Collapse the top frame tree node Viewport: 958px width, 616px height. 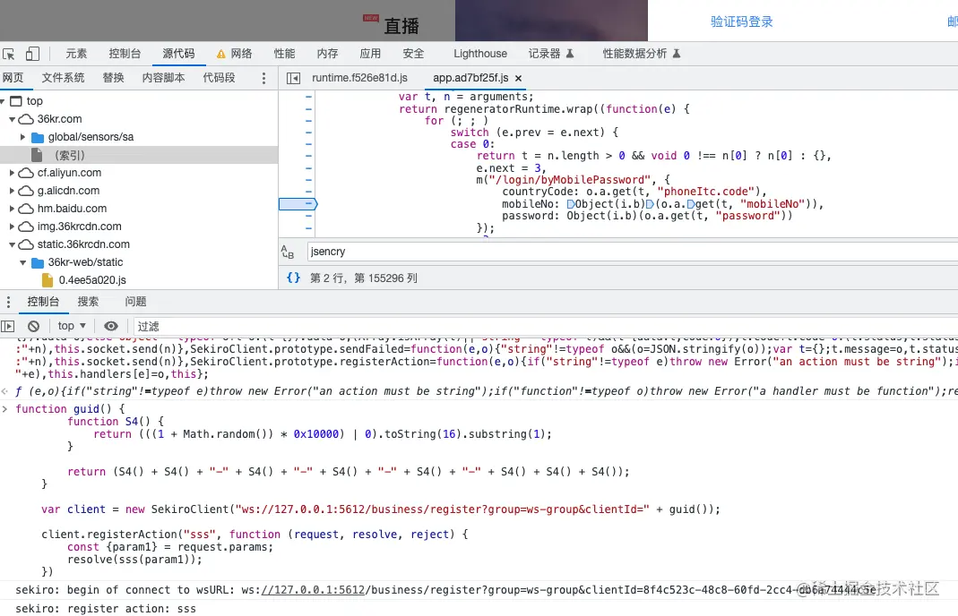[3, 101]
